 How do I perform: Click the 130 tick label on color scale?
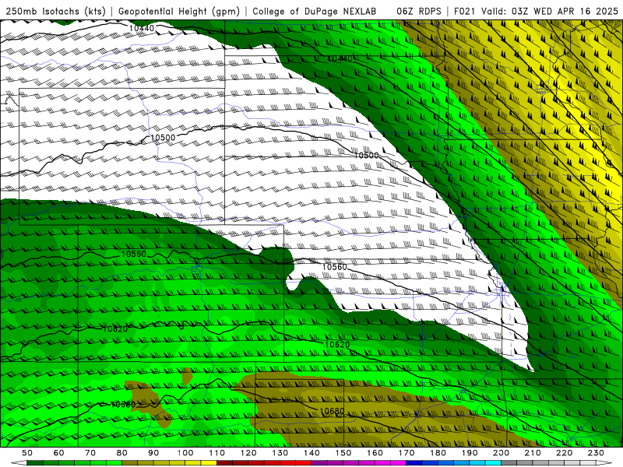280,453
